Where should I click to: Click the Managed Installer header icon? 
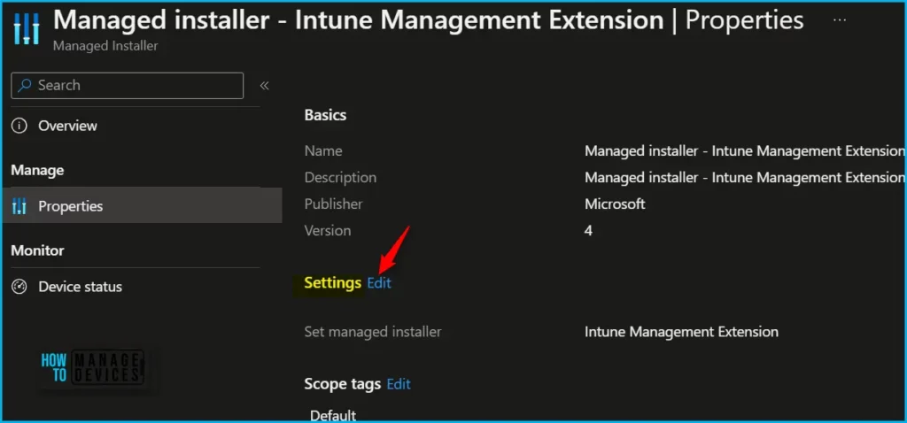[26, 28]
